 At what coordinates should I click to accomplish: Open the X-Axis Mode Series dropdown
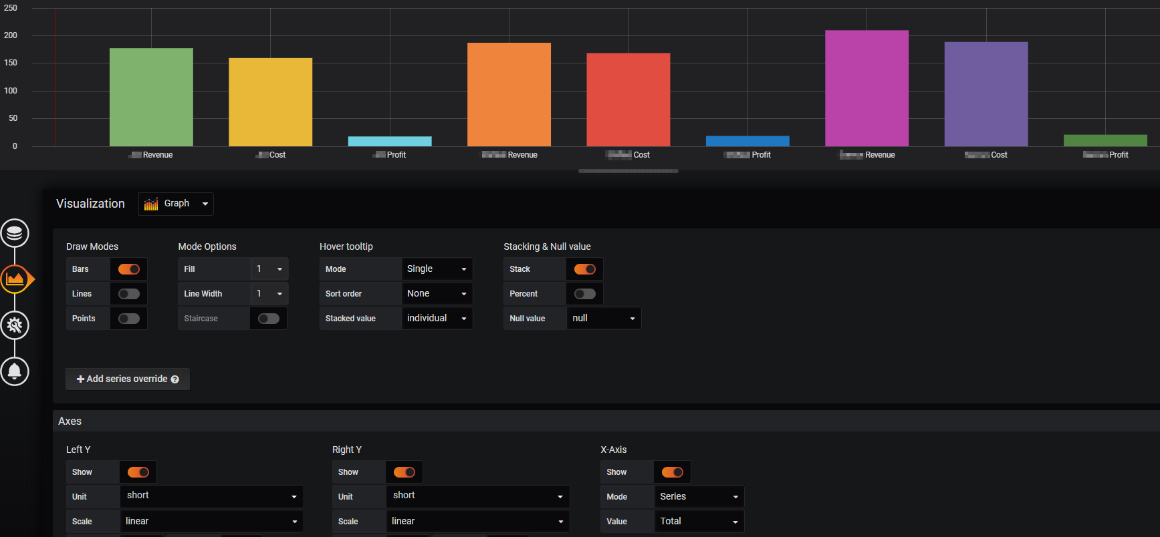click(699, 497)
